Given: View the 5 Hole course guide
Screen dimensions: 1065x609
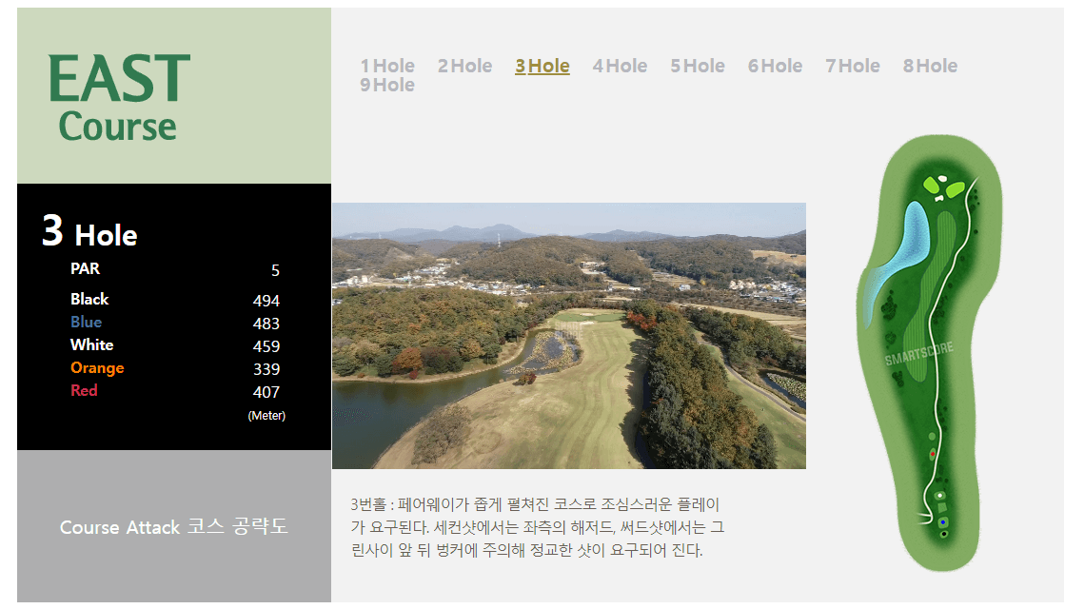Looking at the screenshot, I should 697,66.
